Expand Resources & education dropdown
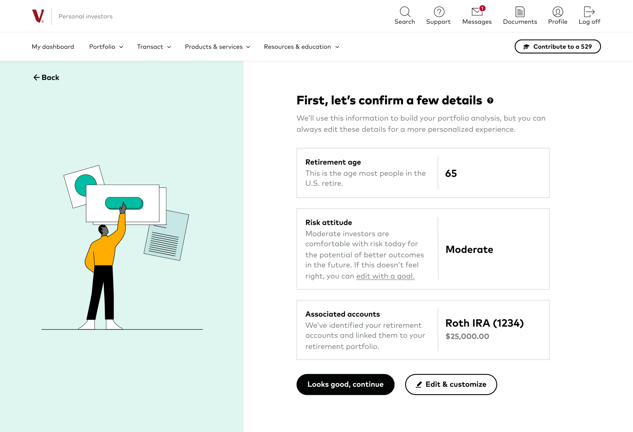633x432 pixels. (301, 47)
